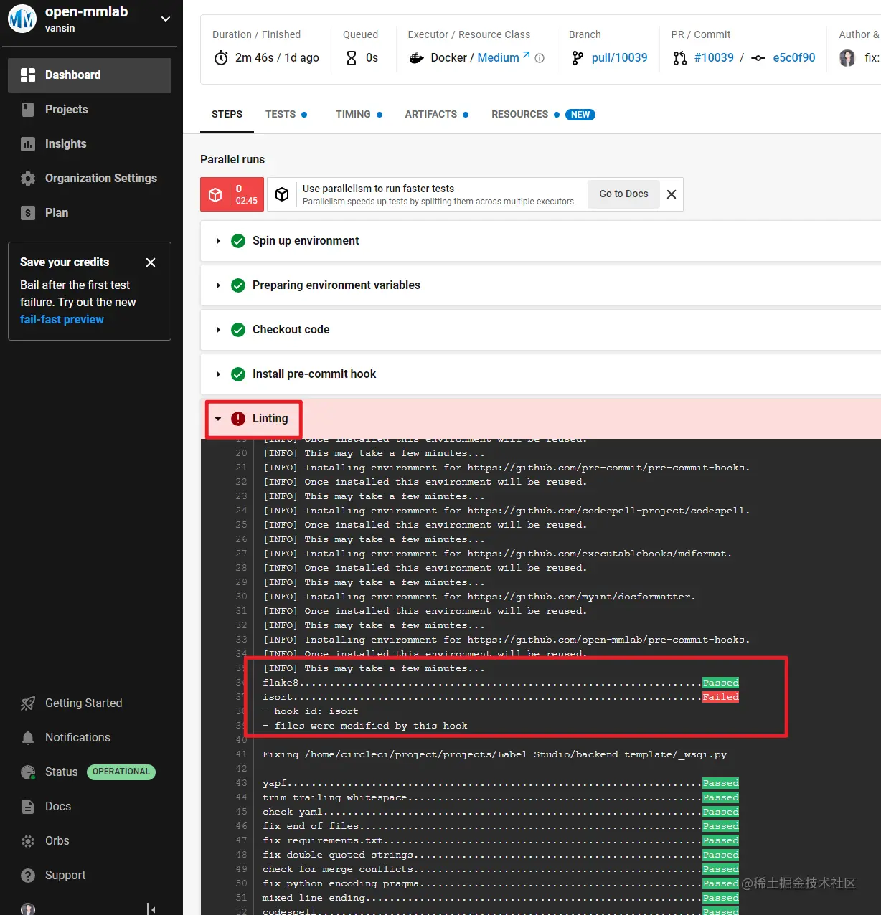Open the vansin organization switcher dropdown
881x915 pixels.
click(x=165, y=19)
